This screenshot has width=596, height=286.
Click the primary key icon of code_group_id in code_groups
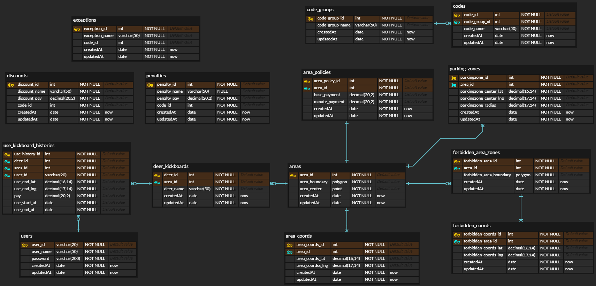click(x=311, y=19)
